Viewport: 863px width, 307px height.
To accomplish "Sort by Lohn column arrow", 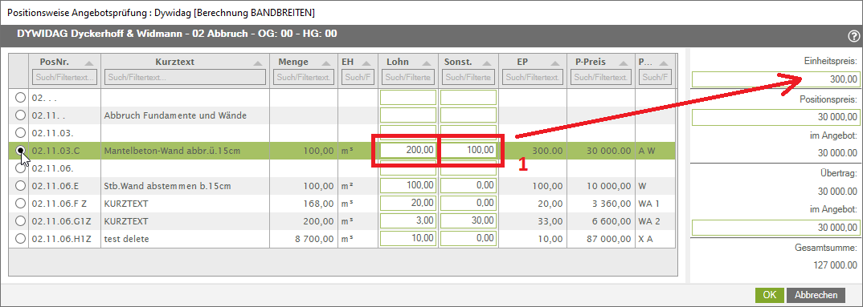I will click(x=427, y=63).
